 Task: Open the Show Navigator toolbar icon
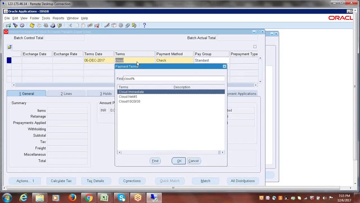point(22,25)
